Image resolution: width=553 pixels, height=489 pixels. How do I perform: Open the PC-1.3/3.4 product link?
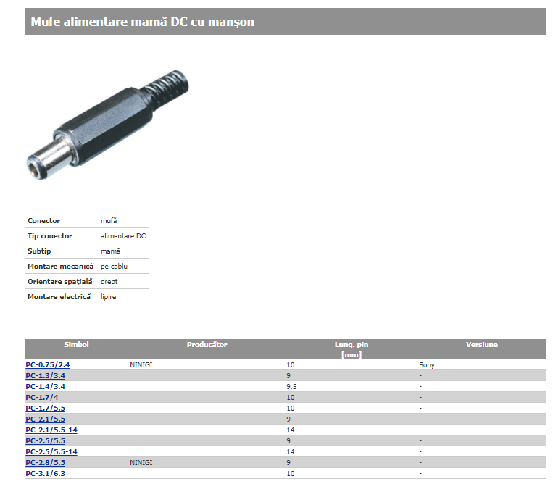[45, 375]
